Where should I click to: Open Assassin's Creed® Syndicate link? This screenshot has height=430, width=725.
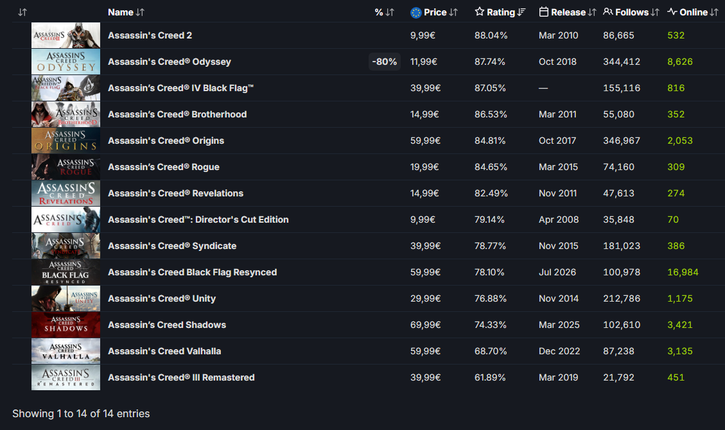point(172,246)
